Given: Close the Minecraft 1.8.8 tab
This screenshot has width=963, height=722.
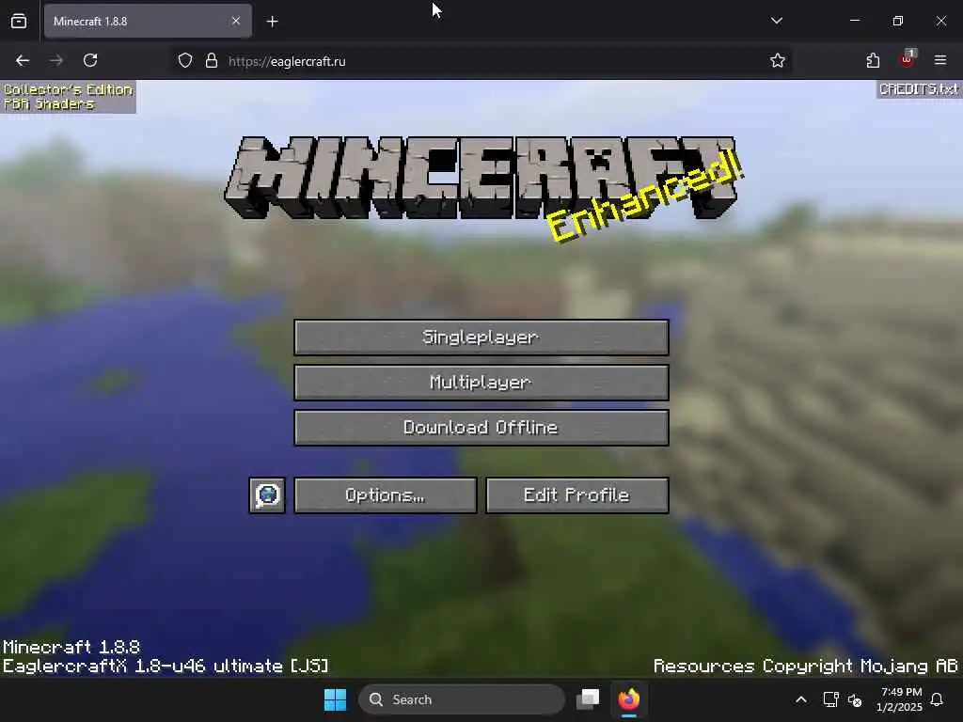Looking at the screenshot, I should coord(236,21).
